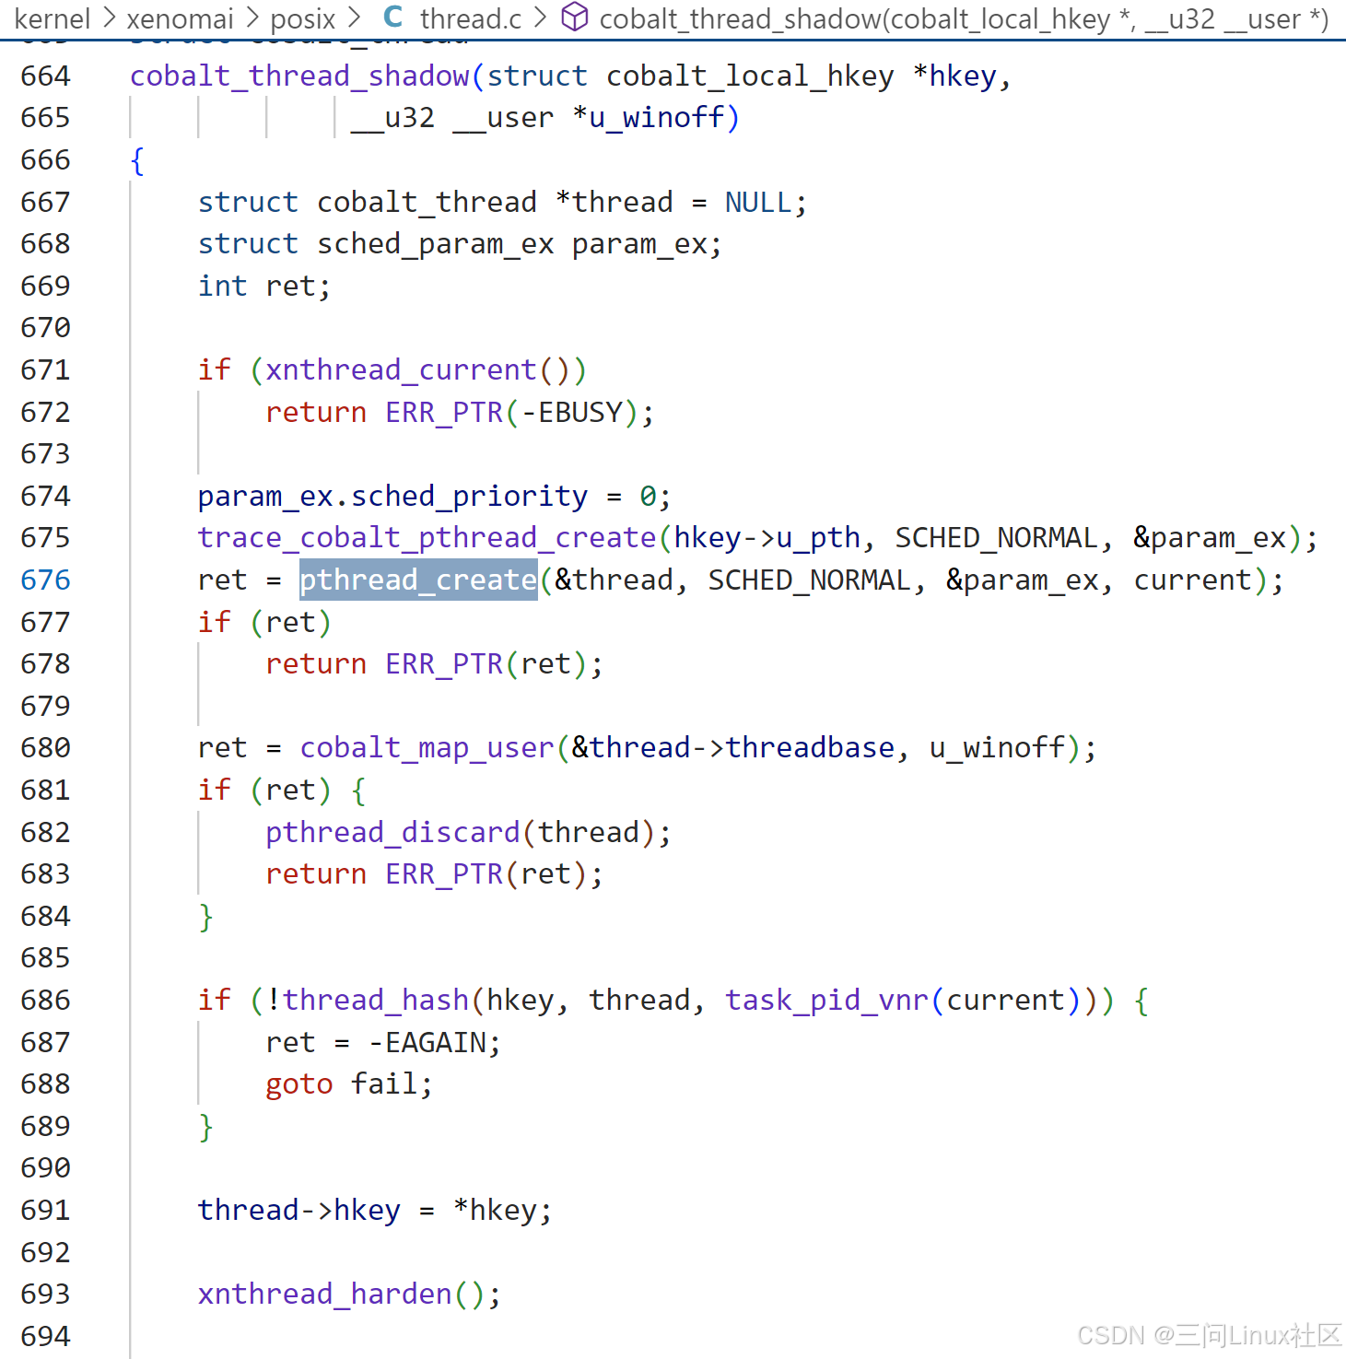
Task: Click thread_hash on line 686
Action: [x=376, y=1000]
